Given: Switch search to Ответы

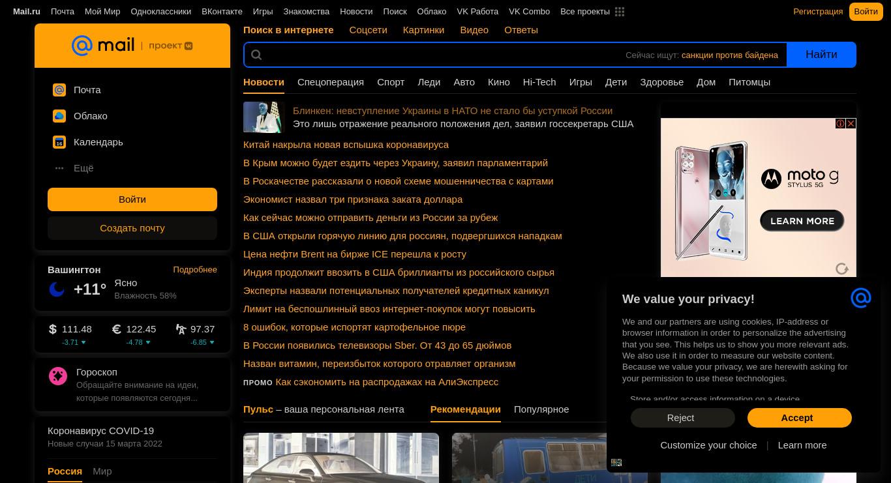Looking at the screenshot, I should [x=521, y=30].
